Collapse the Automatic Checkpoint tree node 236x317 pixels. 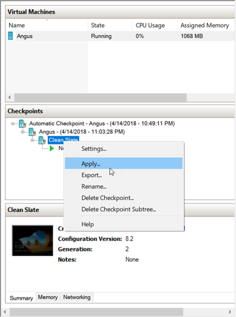pos(13,123)
